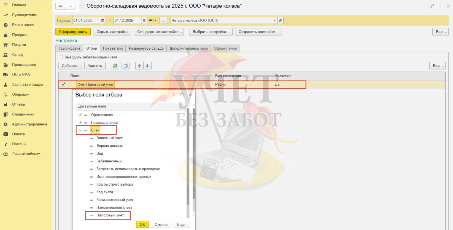The image size is (453, 230).
Task: Get link to report via link icon
Action: 432,6
